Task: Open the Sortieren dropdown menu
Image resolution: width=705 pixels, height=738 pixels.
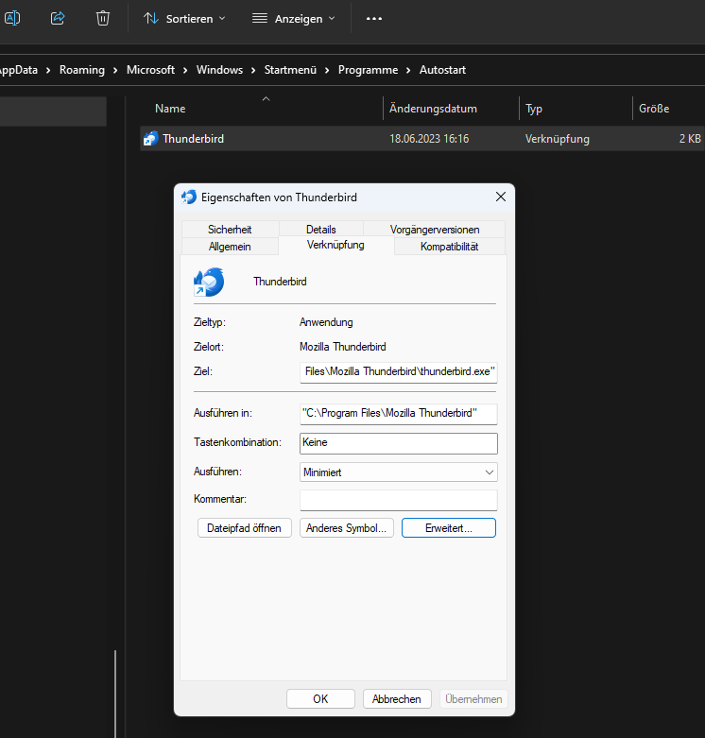Action: [x=184, y=19]
